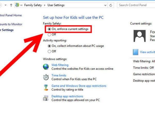Click Family Safety in the breadcrumb path
The image size is (155, 116).
tap(33, 5)
